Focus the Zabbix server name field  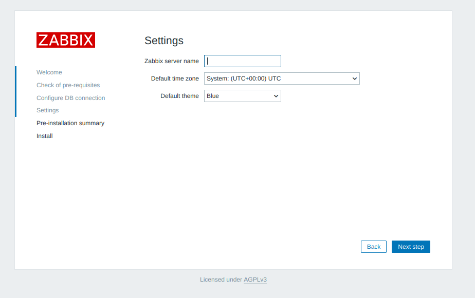click(243, 61)
